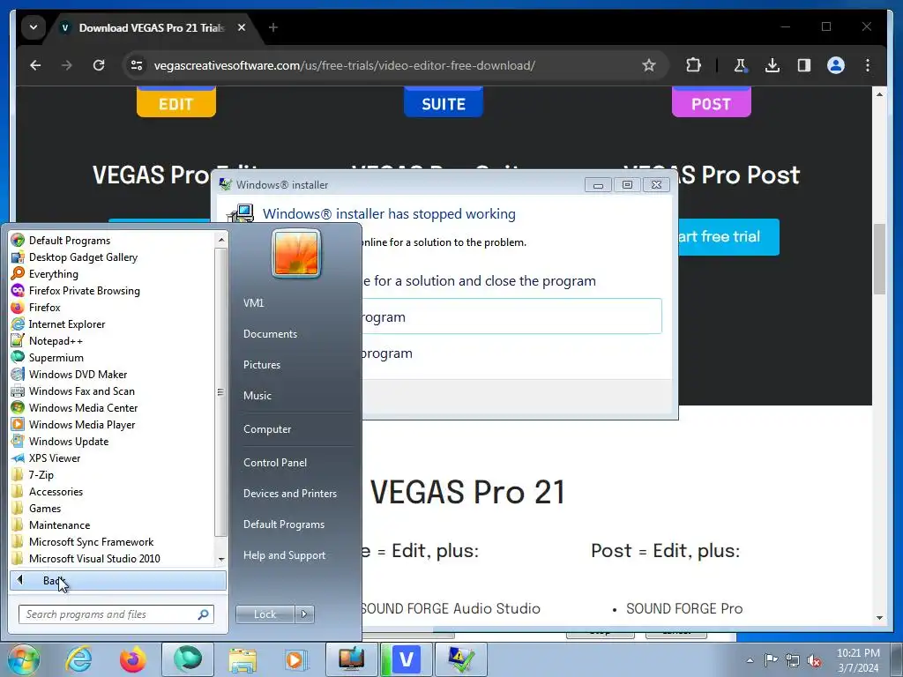Open Documents from Start menu
This screenshot has width=903, height=677.
270,334
